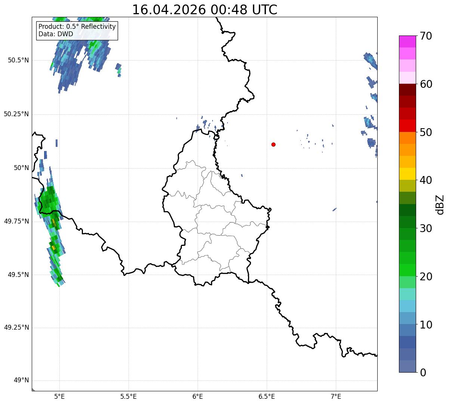Click the Product 0.5° Reflectivity info box
The width and height of the screenshot is (449, 404).
(77, 31)
